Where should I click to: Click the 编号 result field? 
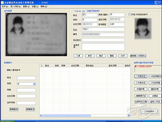[103, 35]
